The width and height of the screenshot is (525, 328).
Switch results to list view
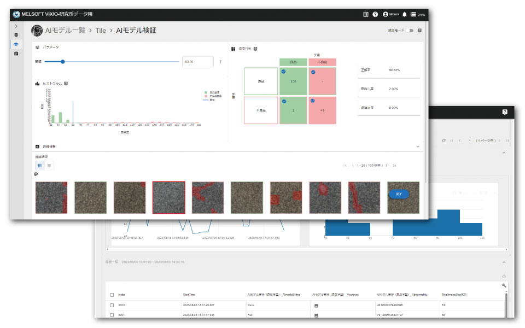pyautogui.click(x=49, y=165)
